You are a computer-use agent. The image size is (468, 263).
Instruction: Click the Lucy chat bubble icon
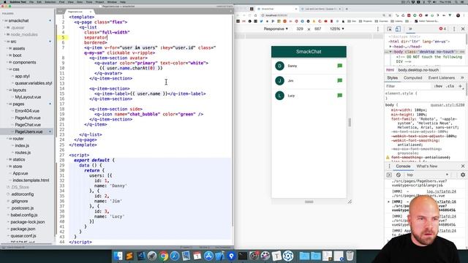339,96
